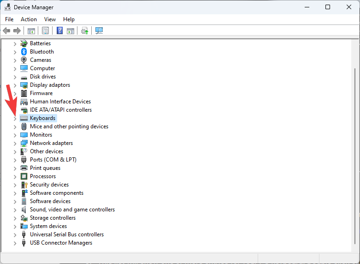Click the vertical scrollbar of device list
The image size is (360, 264).
tap(355, 156)
